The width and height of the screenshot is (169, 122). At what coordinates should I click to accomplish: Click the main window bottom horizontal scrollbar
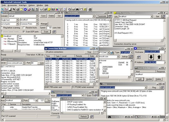(x=83, y=119)
